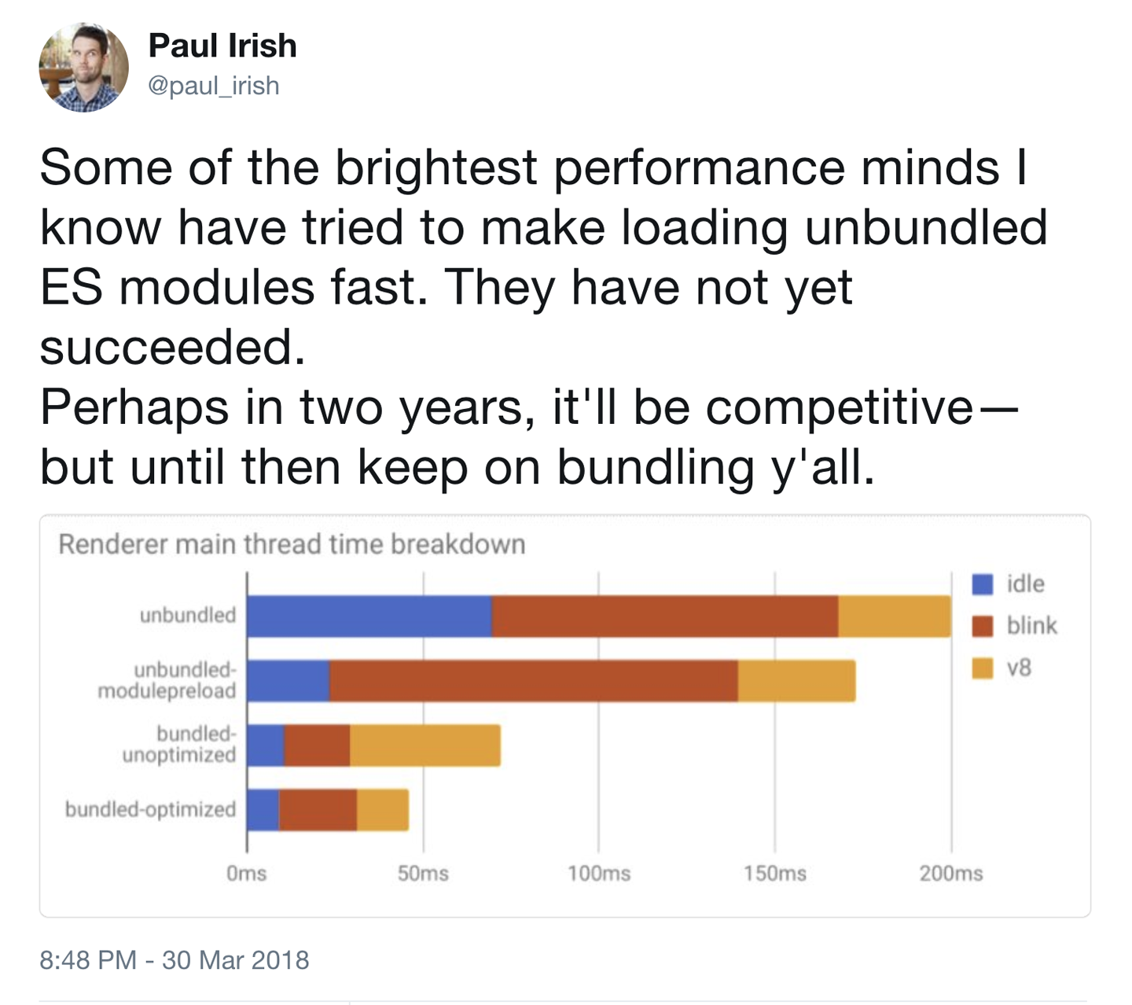Click the unbundled bar's blue idle segment
This screenshot has width=1132, height=1005.
[369, 617]
